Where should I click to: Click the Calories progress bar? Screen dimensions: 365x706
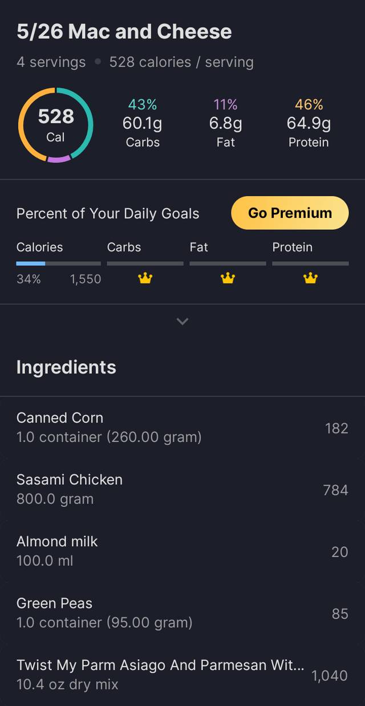58,263
